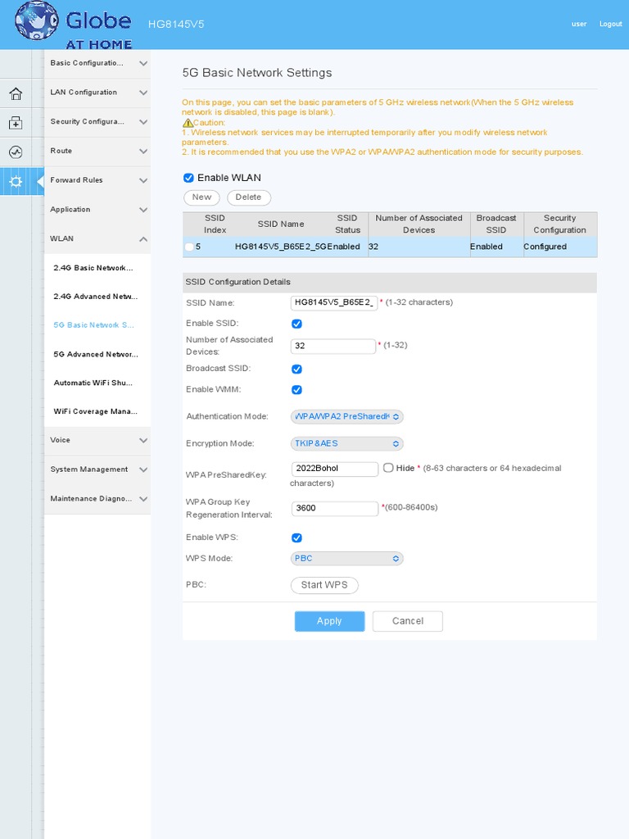
Task: Open 2.4G Basic Network settings
Action: 93,268
